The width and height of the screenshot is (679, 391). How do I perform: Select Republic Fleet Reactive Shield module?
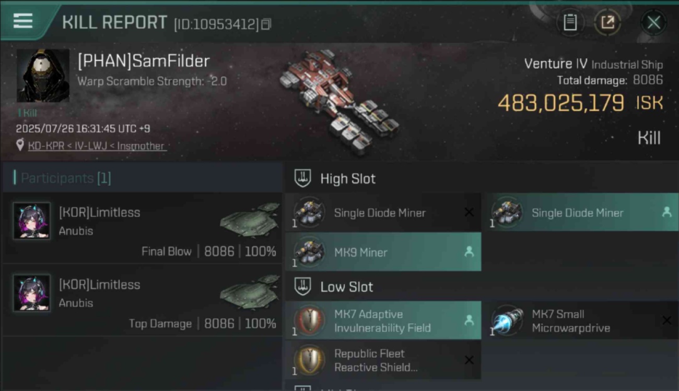click(383, 360)
